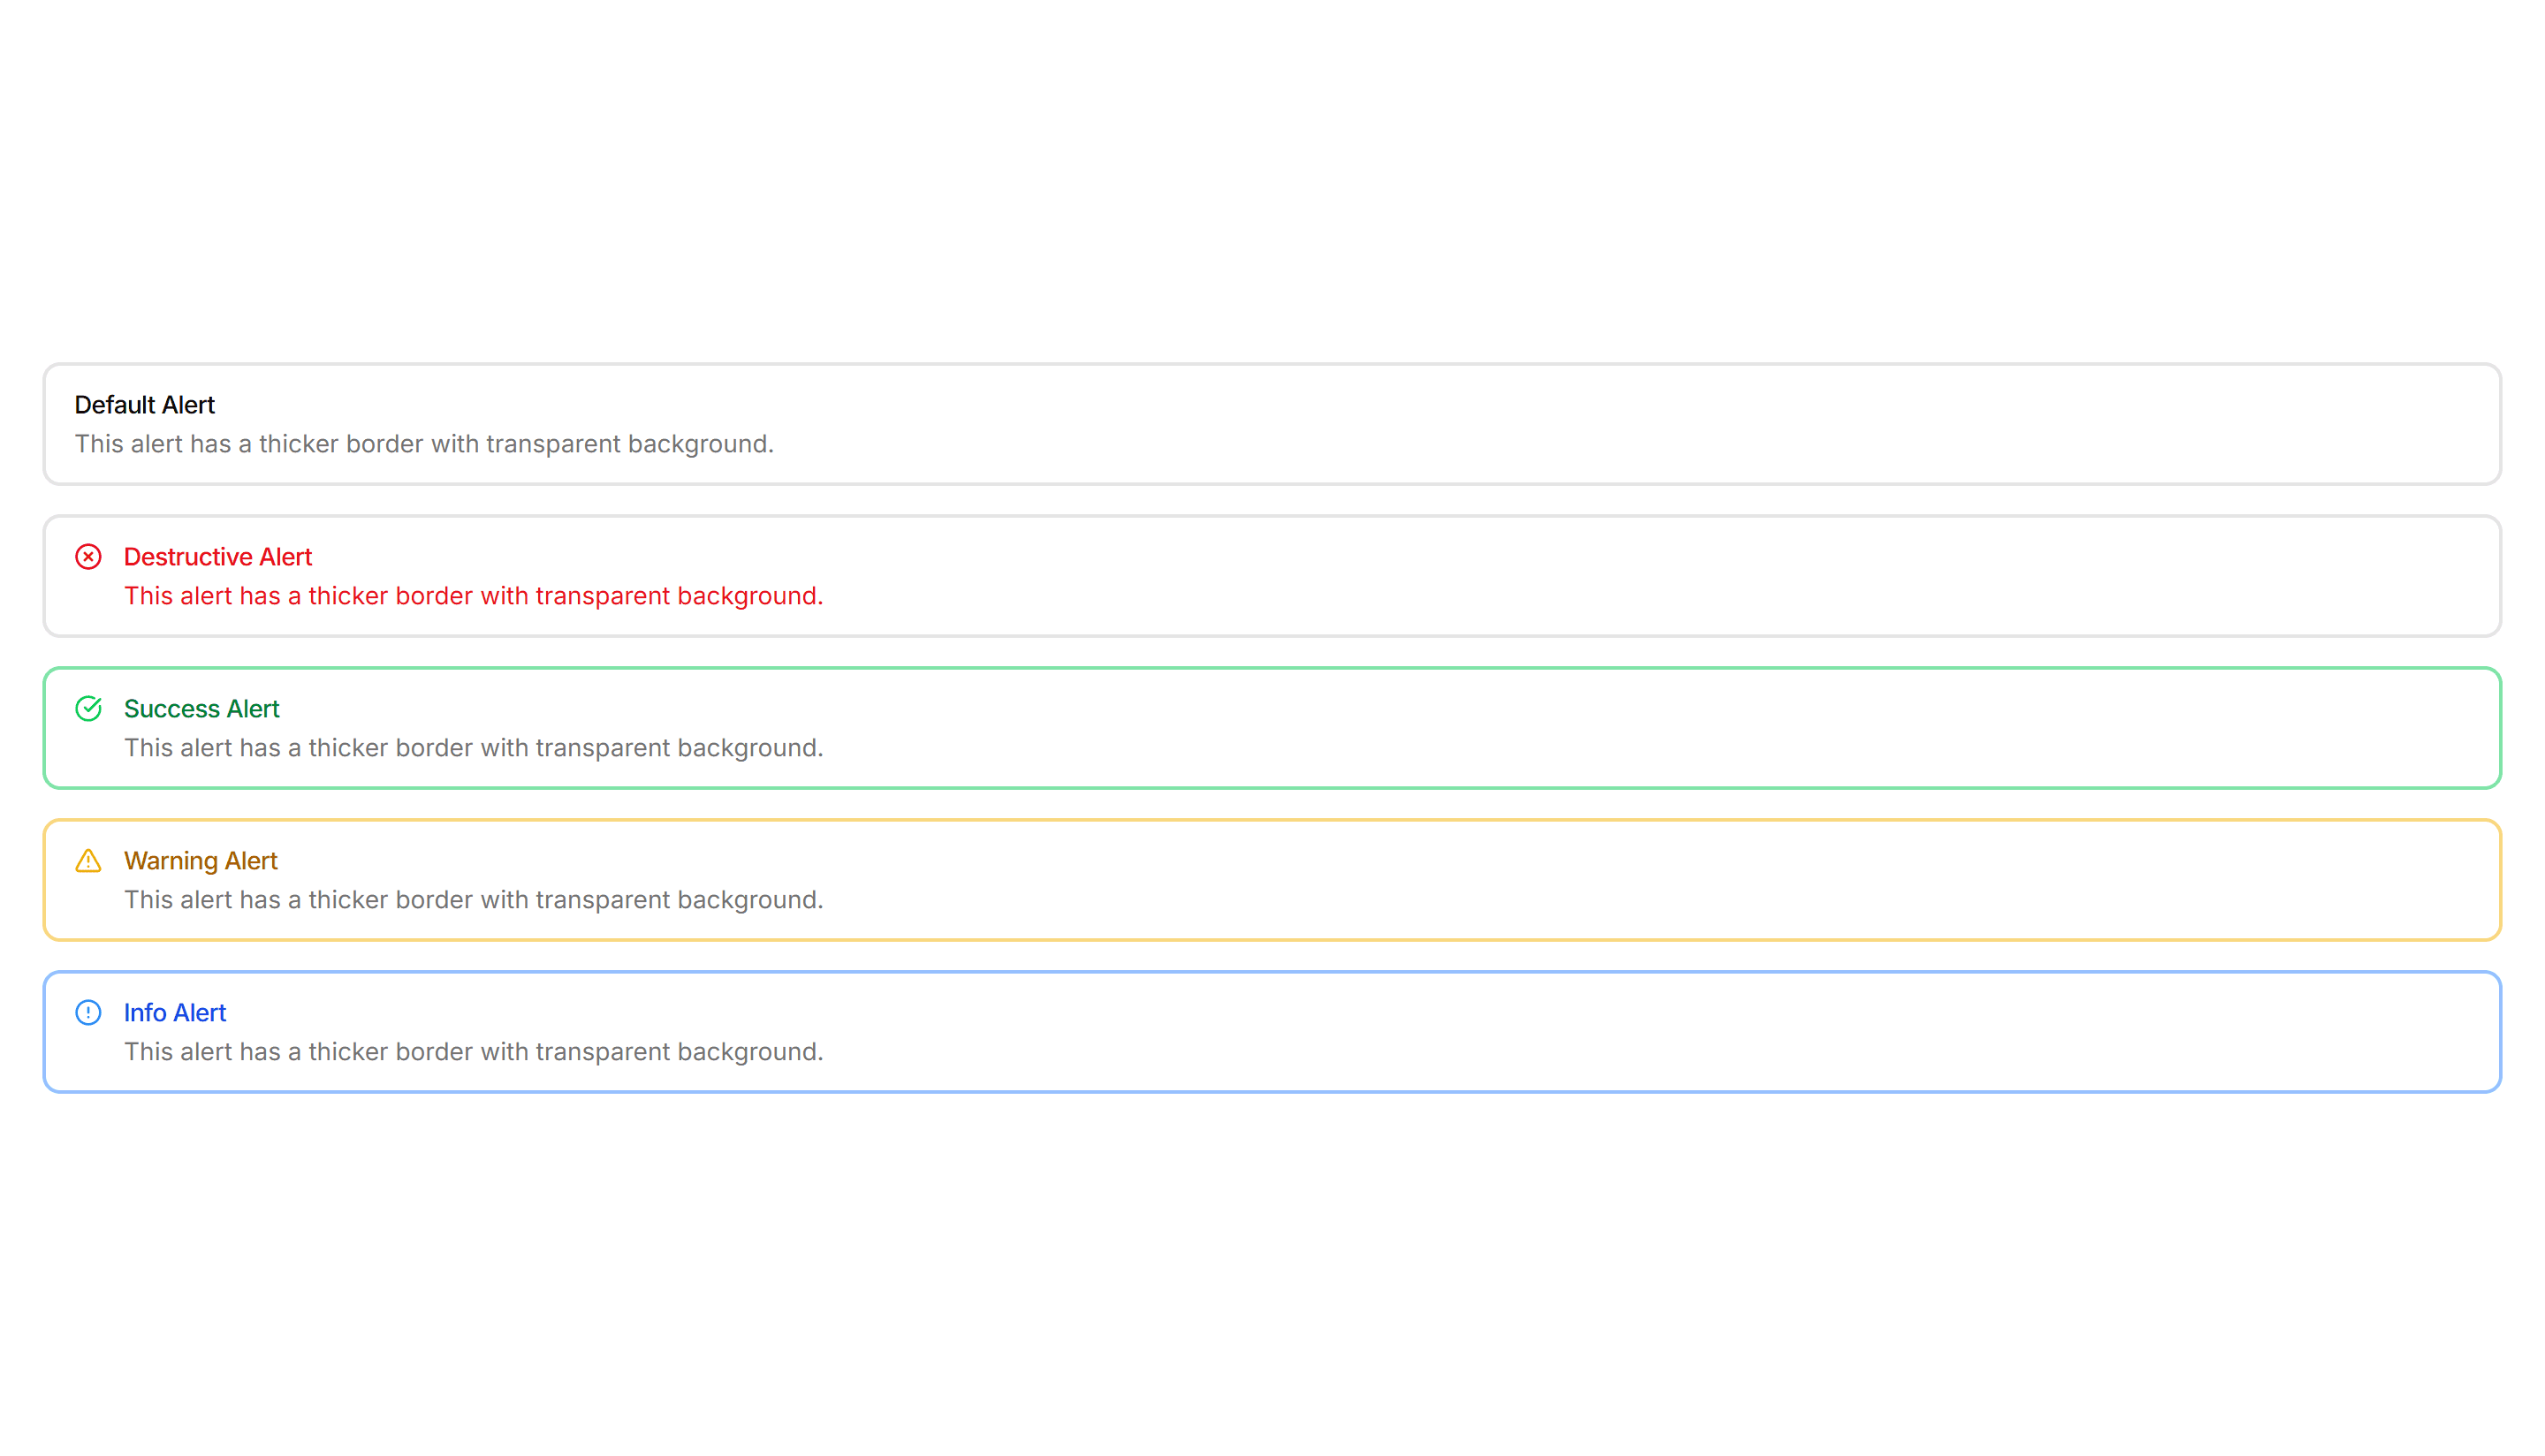The height and width of the screenshot is (1456, 2545).
Task: Click the blue info circle icon
Action: (x=88, y=1013)
